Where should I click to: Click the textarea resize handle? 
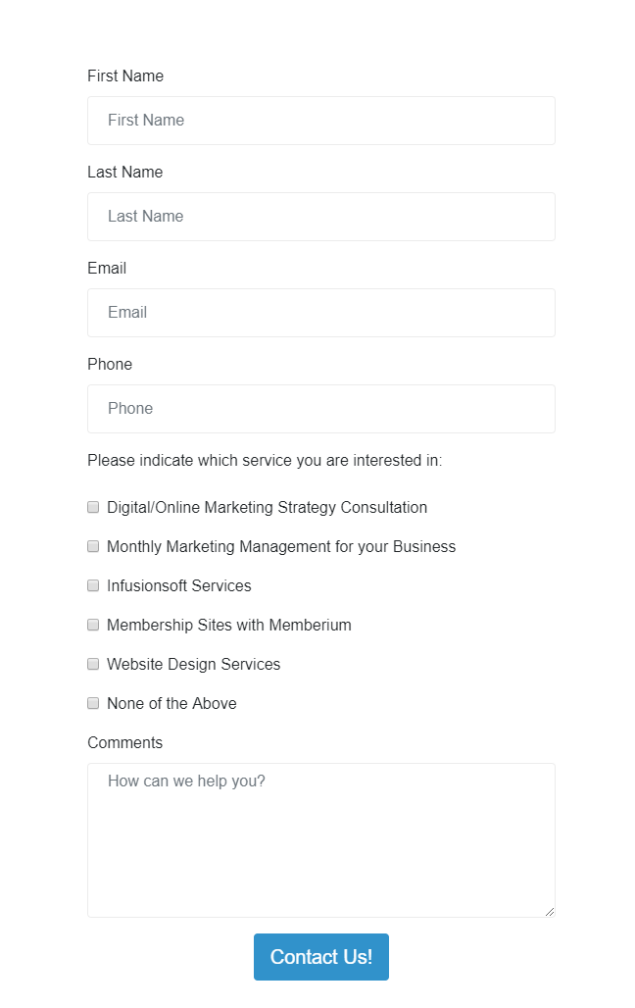(550, 912)
